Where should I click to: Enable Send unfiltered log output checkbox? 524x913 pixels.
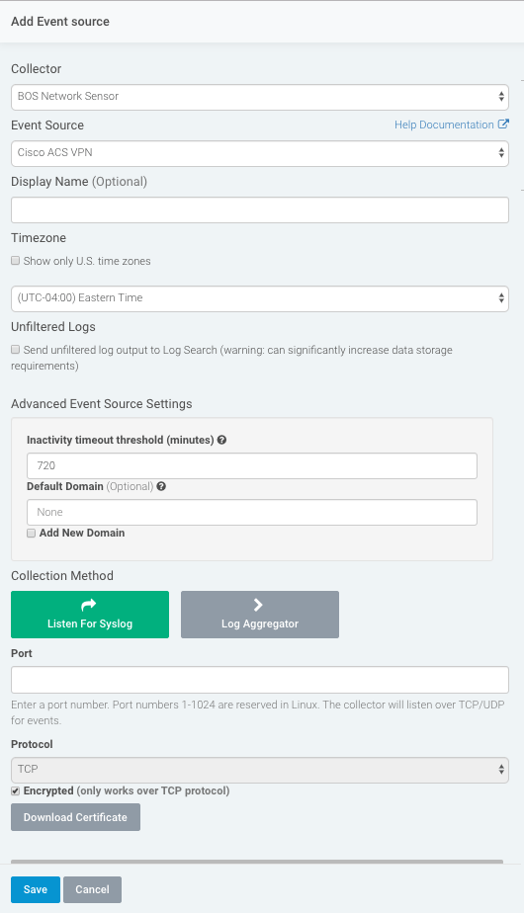pyautogui.click(x=16, y=350)
